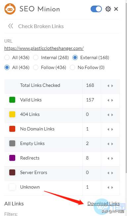Go to previous Empty Links arrow

coord(108,144)
